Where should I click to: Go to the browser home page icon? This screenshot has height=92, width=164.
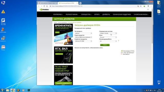click(47, 6)
